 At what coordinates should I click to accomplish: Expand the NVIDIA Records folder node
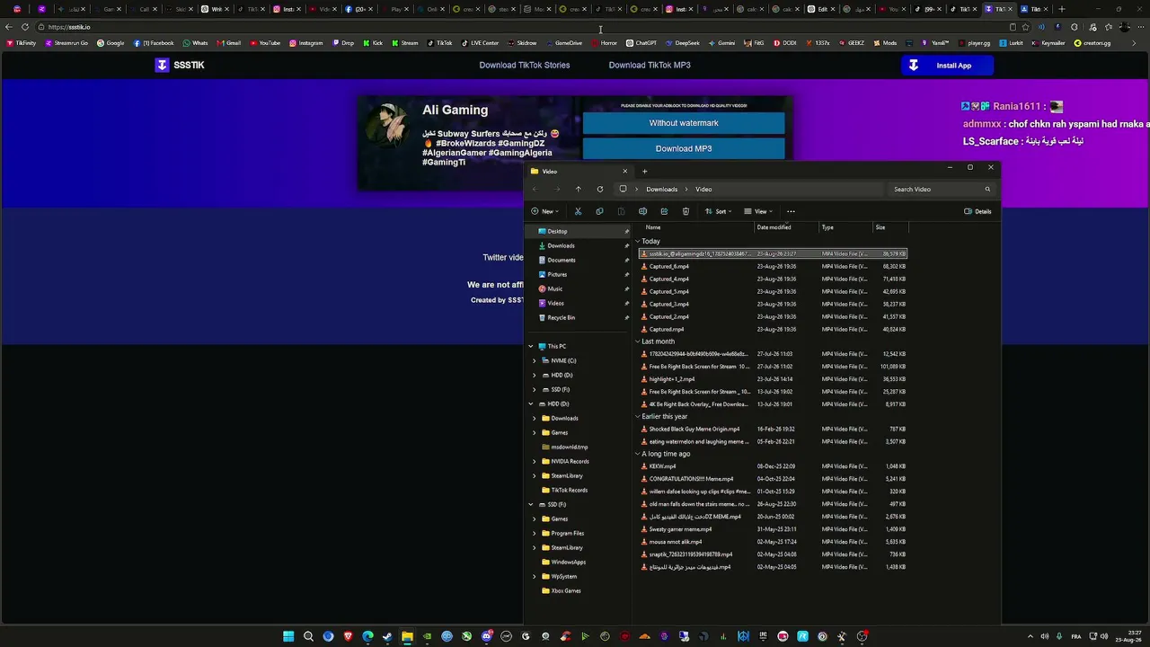534,461
